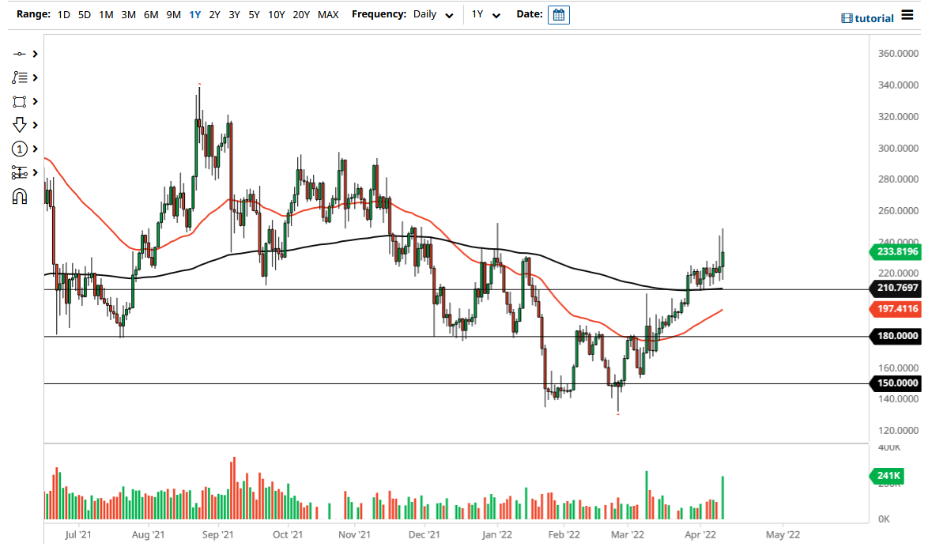Open the 1Y interval dropdown
The width and height of the screenshot is (928, 547).
coord(487,14)
